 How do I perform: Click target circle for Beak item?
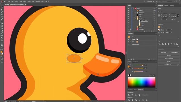154,17
